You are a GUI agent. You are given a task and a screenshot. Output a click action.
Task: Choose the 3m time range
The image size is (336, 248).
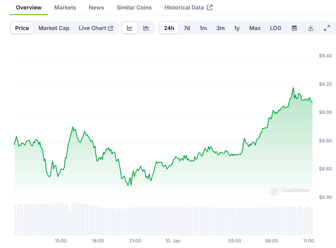221,28
